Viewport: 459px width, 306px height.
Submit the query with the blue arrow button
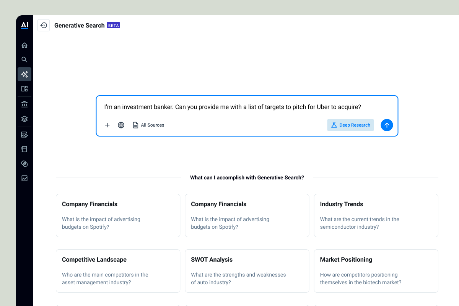[x=387, y=125]
